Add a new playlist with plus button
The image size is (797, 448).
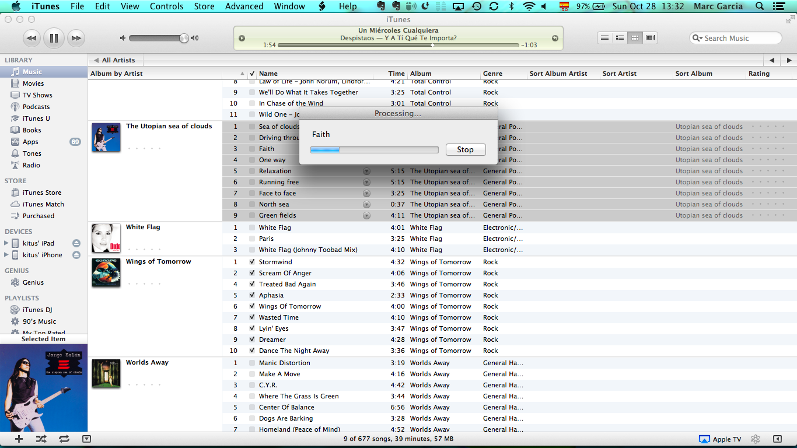point(19,439)
